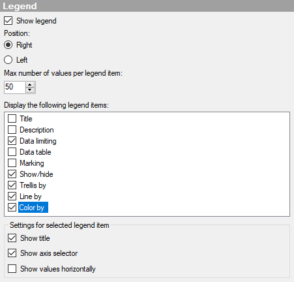Select the Color by list item label

coord(32,208)
